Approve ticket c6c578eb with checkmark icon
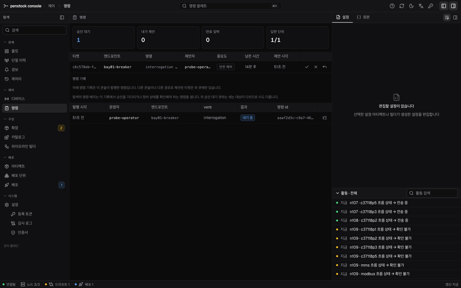The image size is (461, 288). coord(307,67)
